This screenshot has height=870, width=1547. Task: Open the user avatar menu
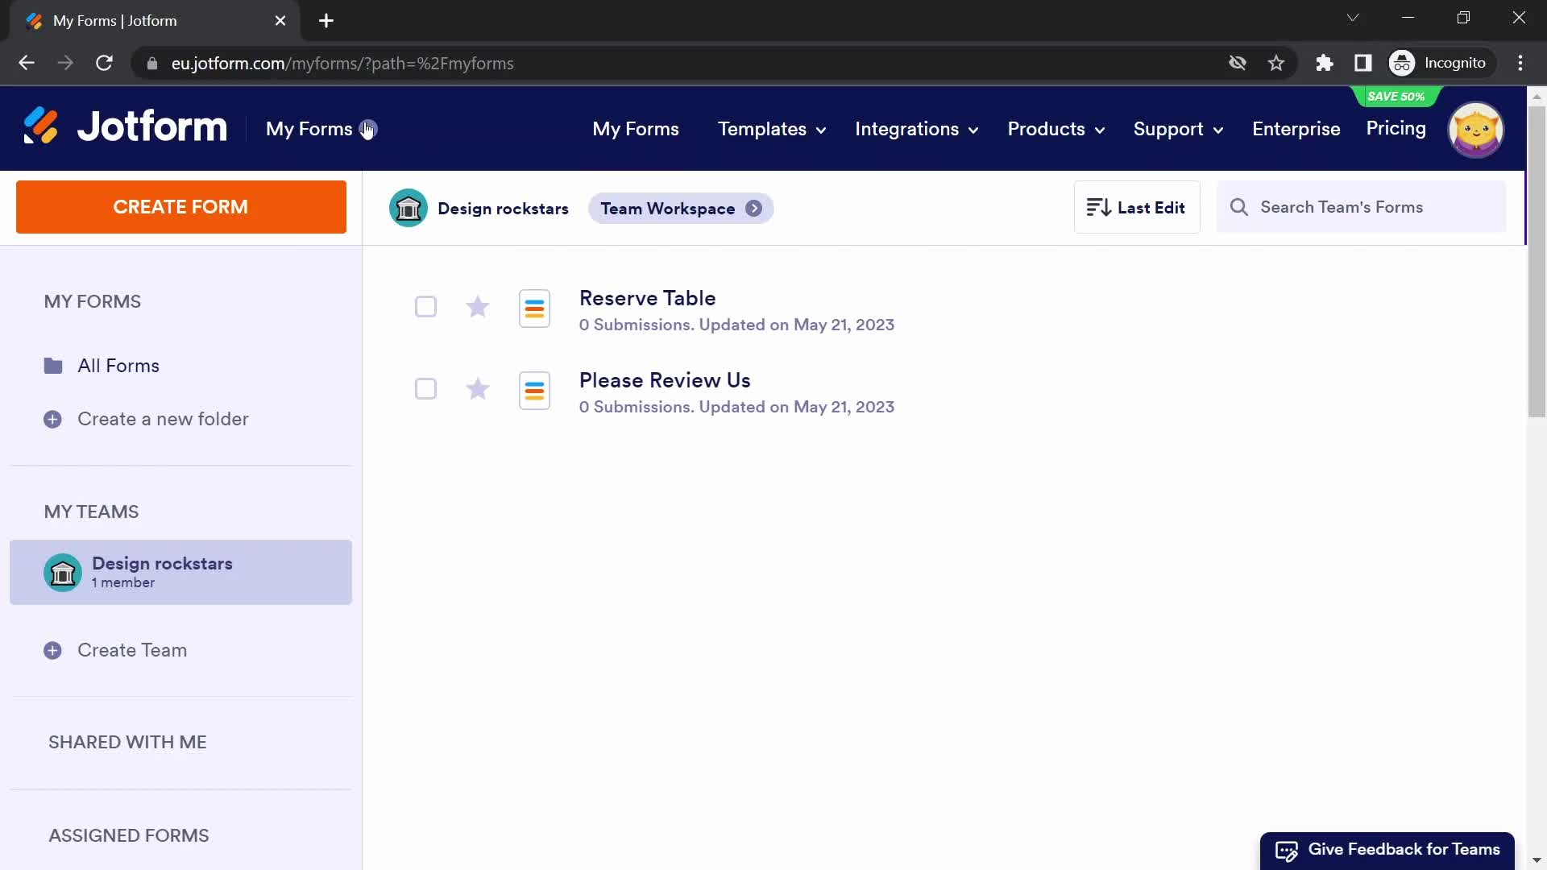coord(1475,129)
